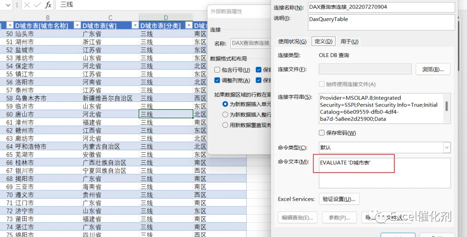The image size is (467, 237).
Task: Click the 说明 text box with DaxQueryTable
Action: pos(381,22)
